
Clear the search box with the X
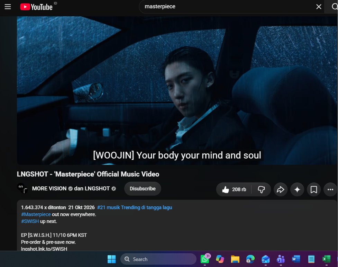(x=319, y=7)
